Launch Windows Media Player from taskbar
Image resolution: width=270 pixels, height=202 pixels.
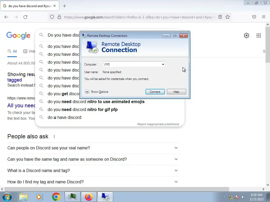39,197
